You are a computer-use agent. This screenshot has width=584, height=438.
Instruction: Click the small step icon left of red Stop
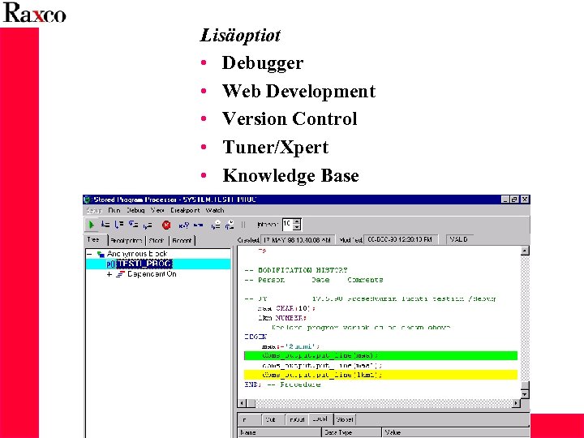click(x=148, y=225)
